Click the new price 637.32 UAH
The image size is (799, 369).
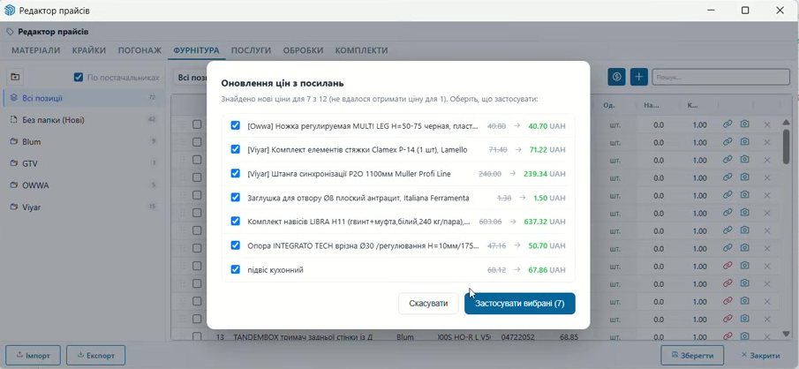[x=544, y=222]
